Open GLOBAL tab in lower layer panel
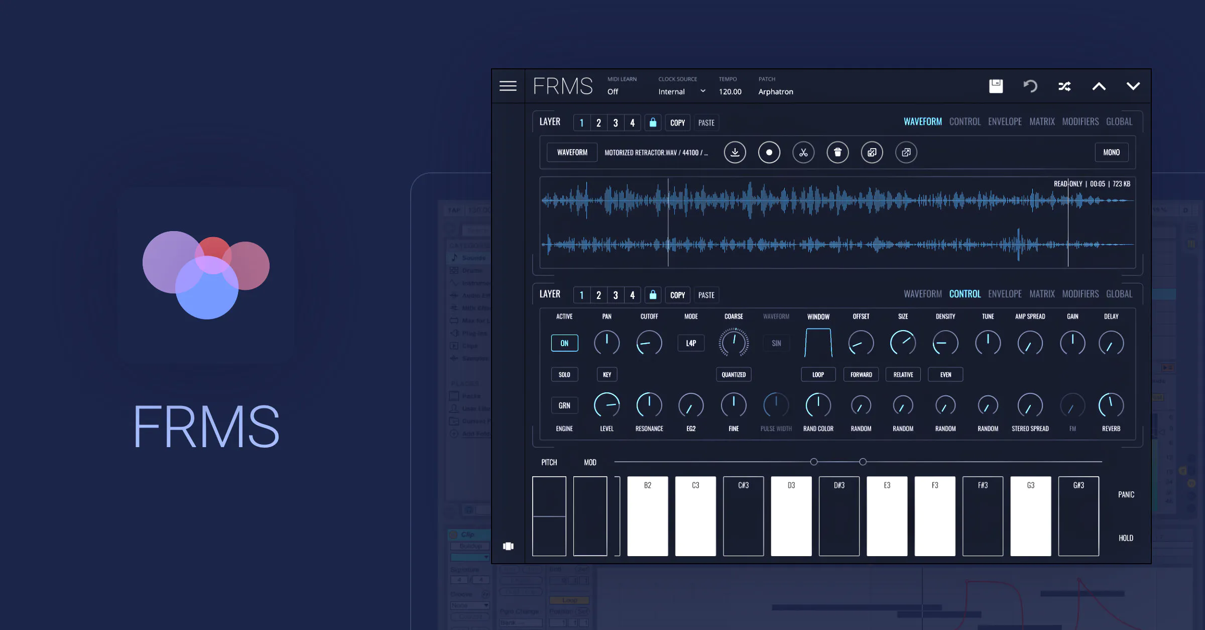The image size is (1205, 630). click(1119, 294)
